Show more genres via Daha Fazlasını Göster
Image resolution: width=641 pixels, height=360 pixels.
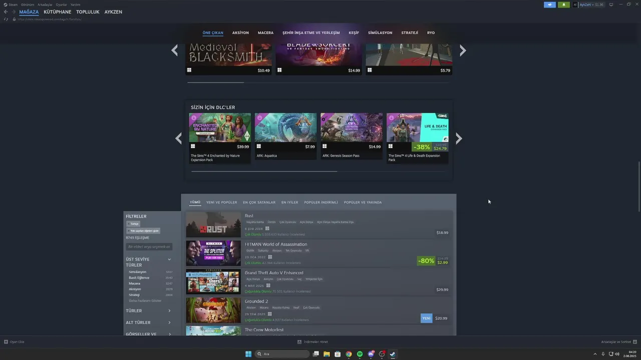[145, 300]
